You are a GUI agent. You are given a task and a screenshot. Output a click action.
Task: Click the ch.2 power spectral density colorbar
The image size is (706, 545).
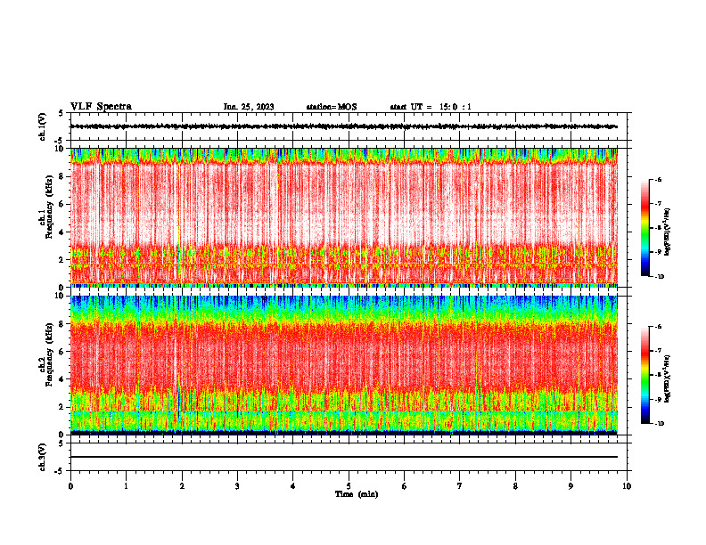(645, 375)
